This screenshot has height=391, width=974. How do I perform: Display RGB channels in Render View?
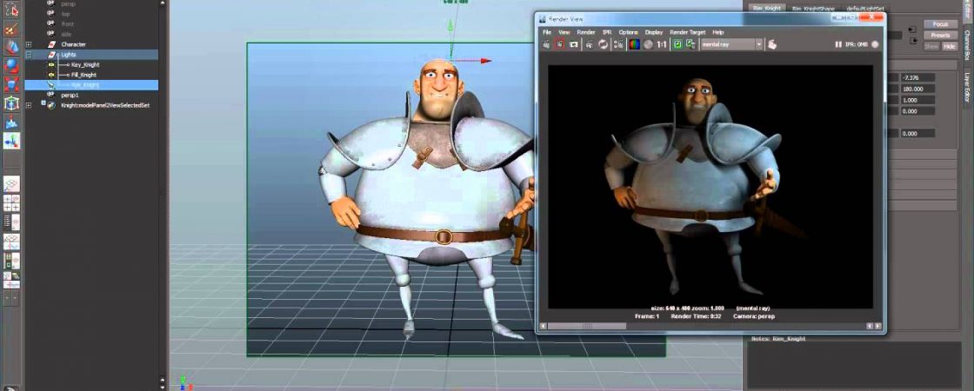coord(634,44)
